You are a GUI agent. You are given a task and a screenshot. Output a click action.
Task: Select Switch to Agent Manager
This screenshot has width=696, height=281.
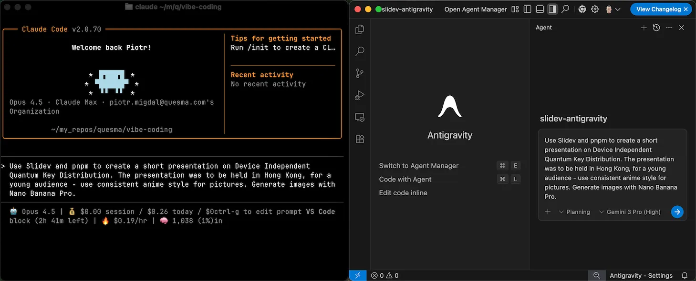coord(418,166)
